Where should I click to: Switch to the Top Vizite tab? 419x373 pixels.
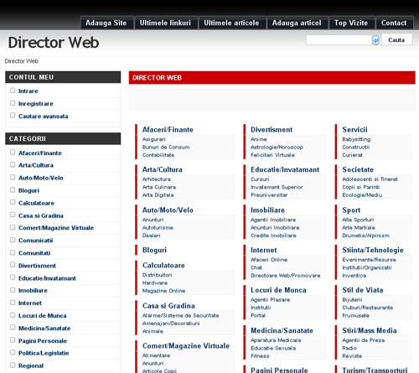(x=351, y=23)
